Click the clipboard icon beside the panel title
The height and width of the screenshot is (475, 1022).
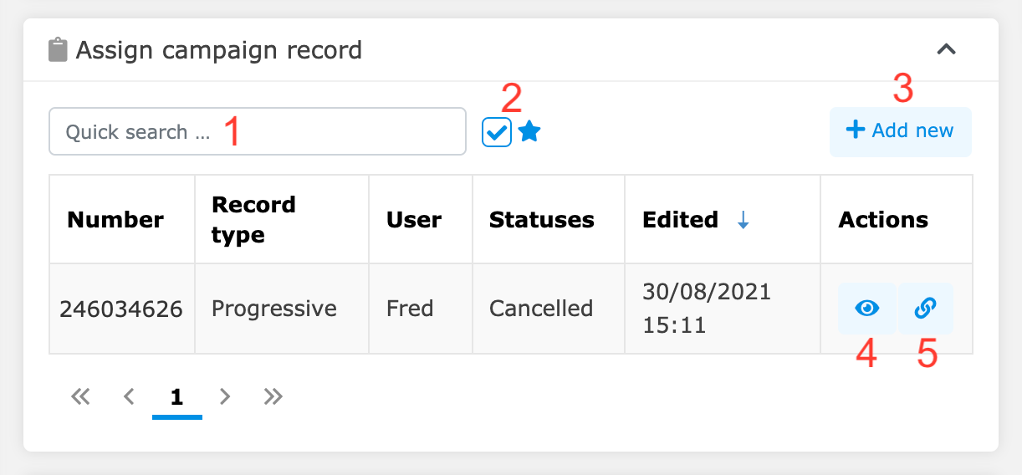[58, 50]
